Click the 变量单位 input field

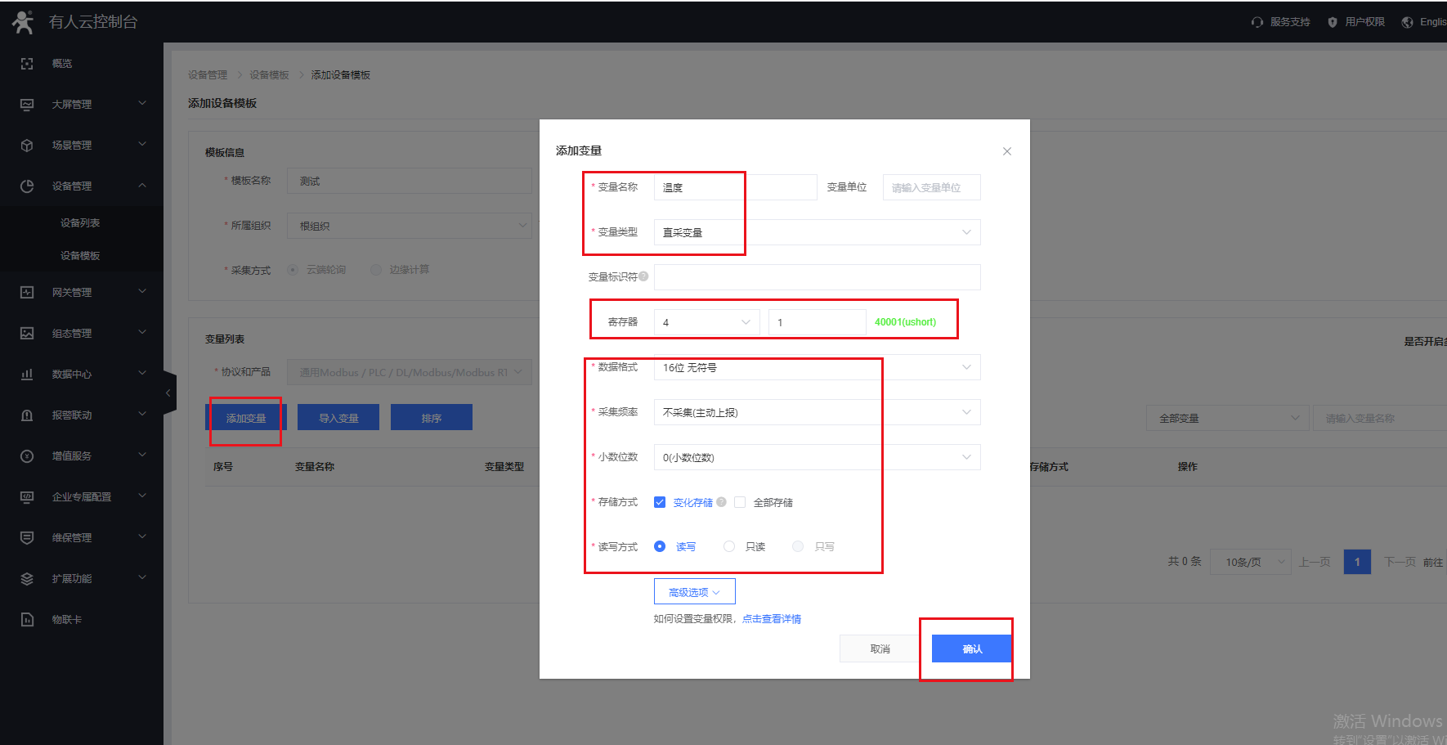tap(930, 187)
